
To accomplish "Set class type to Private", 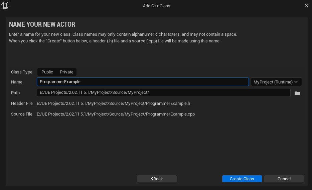I will coord(66,72).
